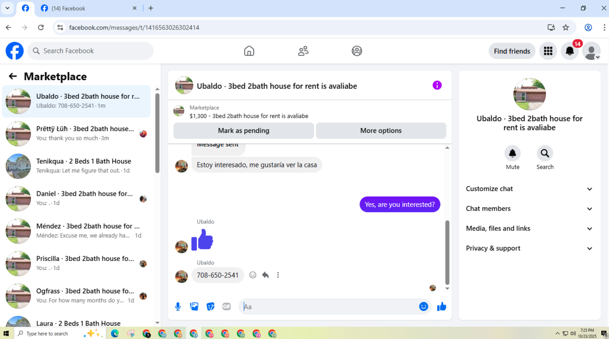The width and height of the screenshot is (609, 339).
Task: View site information icon in address bar
Action: 60,28
